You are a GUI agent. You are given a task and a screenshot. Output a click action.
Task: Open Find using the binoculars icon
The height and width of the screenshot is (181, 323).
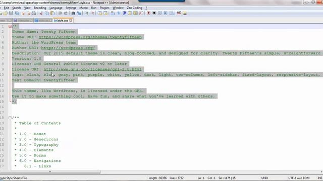pyautogui.click(x=73, y=13)
